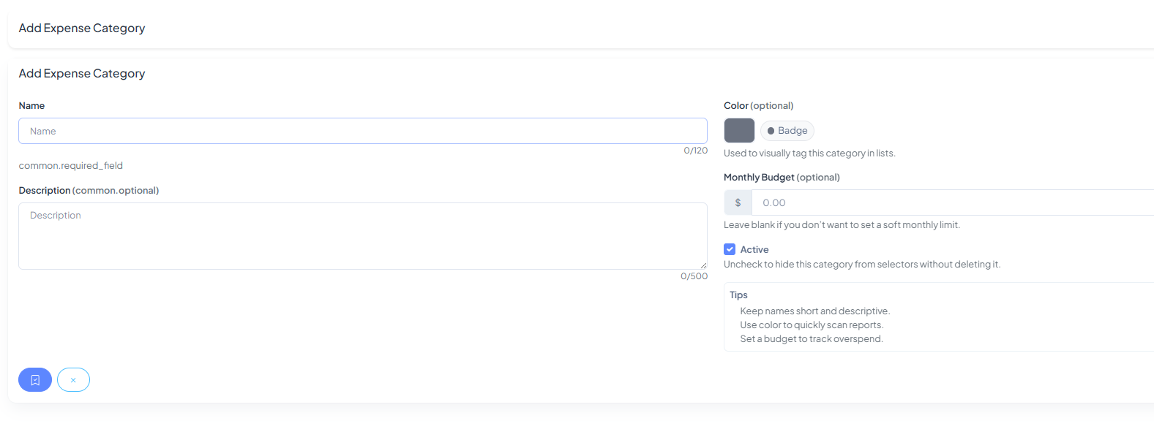Viewport: 1154px width, 440px height.
Task: Open the gray category color picker swatch
Action: point(739,131)
